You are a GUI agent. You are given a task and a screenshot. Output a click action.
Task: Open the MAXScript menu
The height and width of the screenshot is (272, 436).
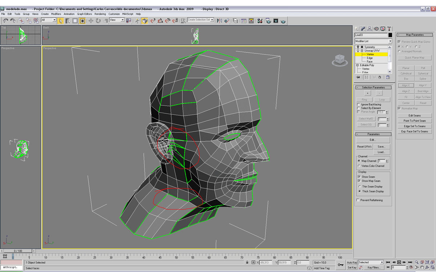(128, 14)
